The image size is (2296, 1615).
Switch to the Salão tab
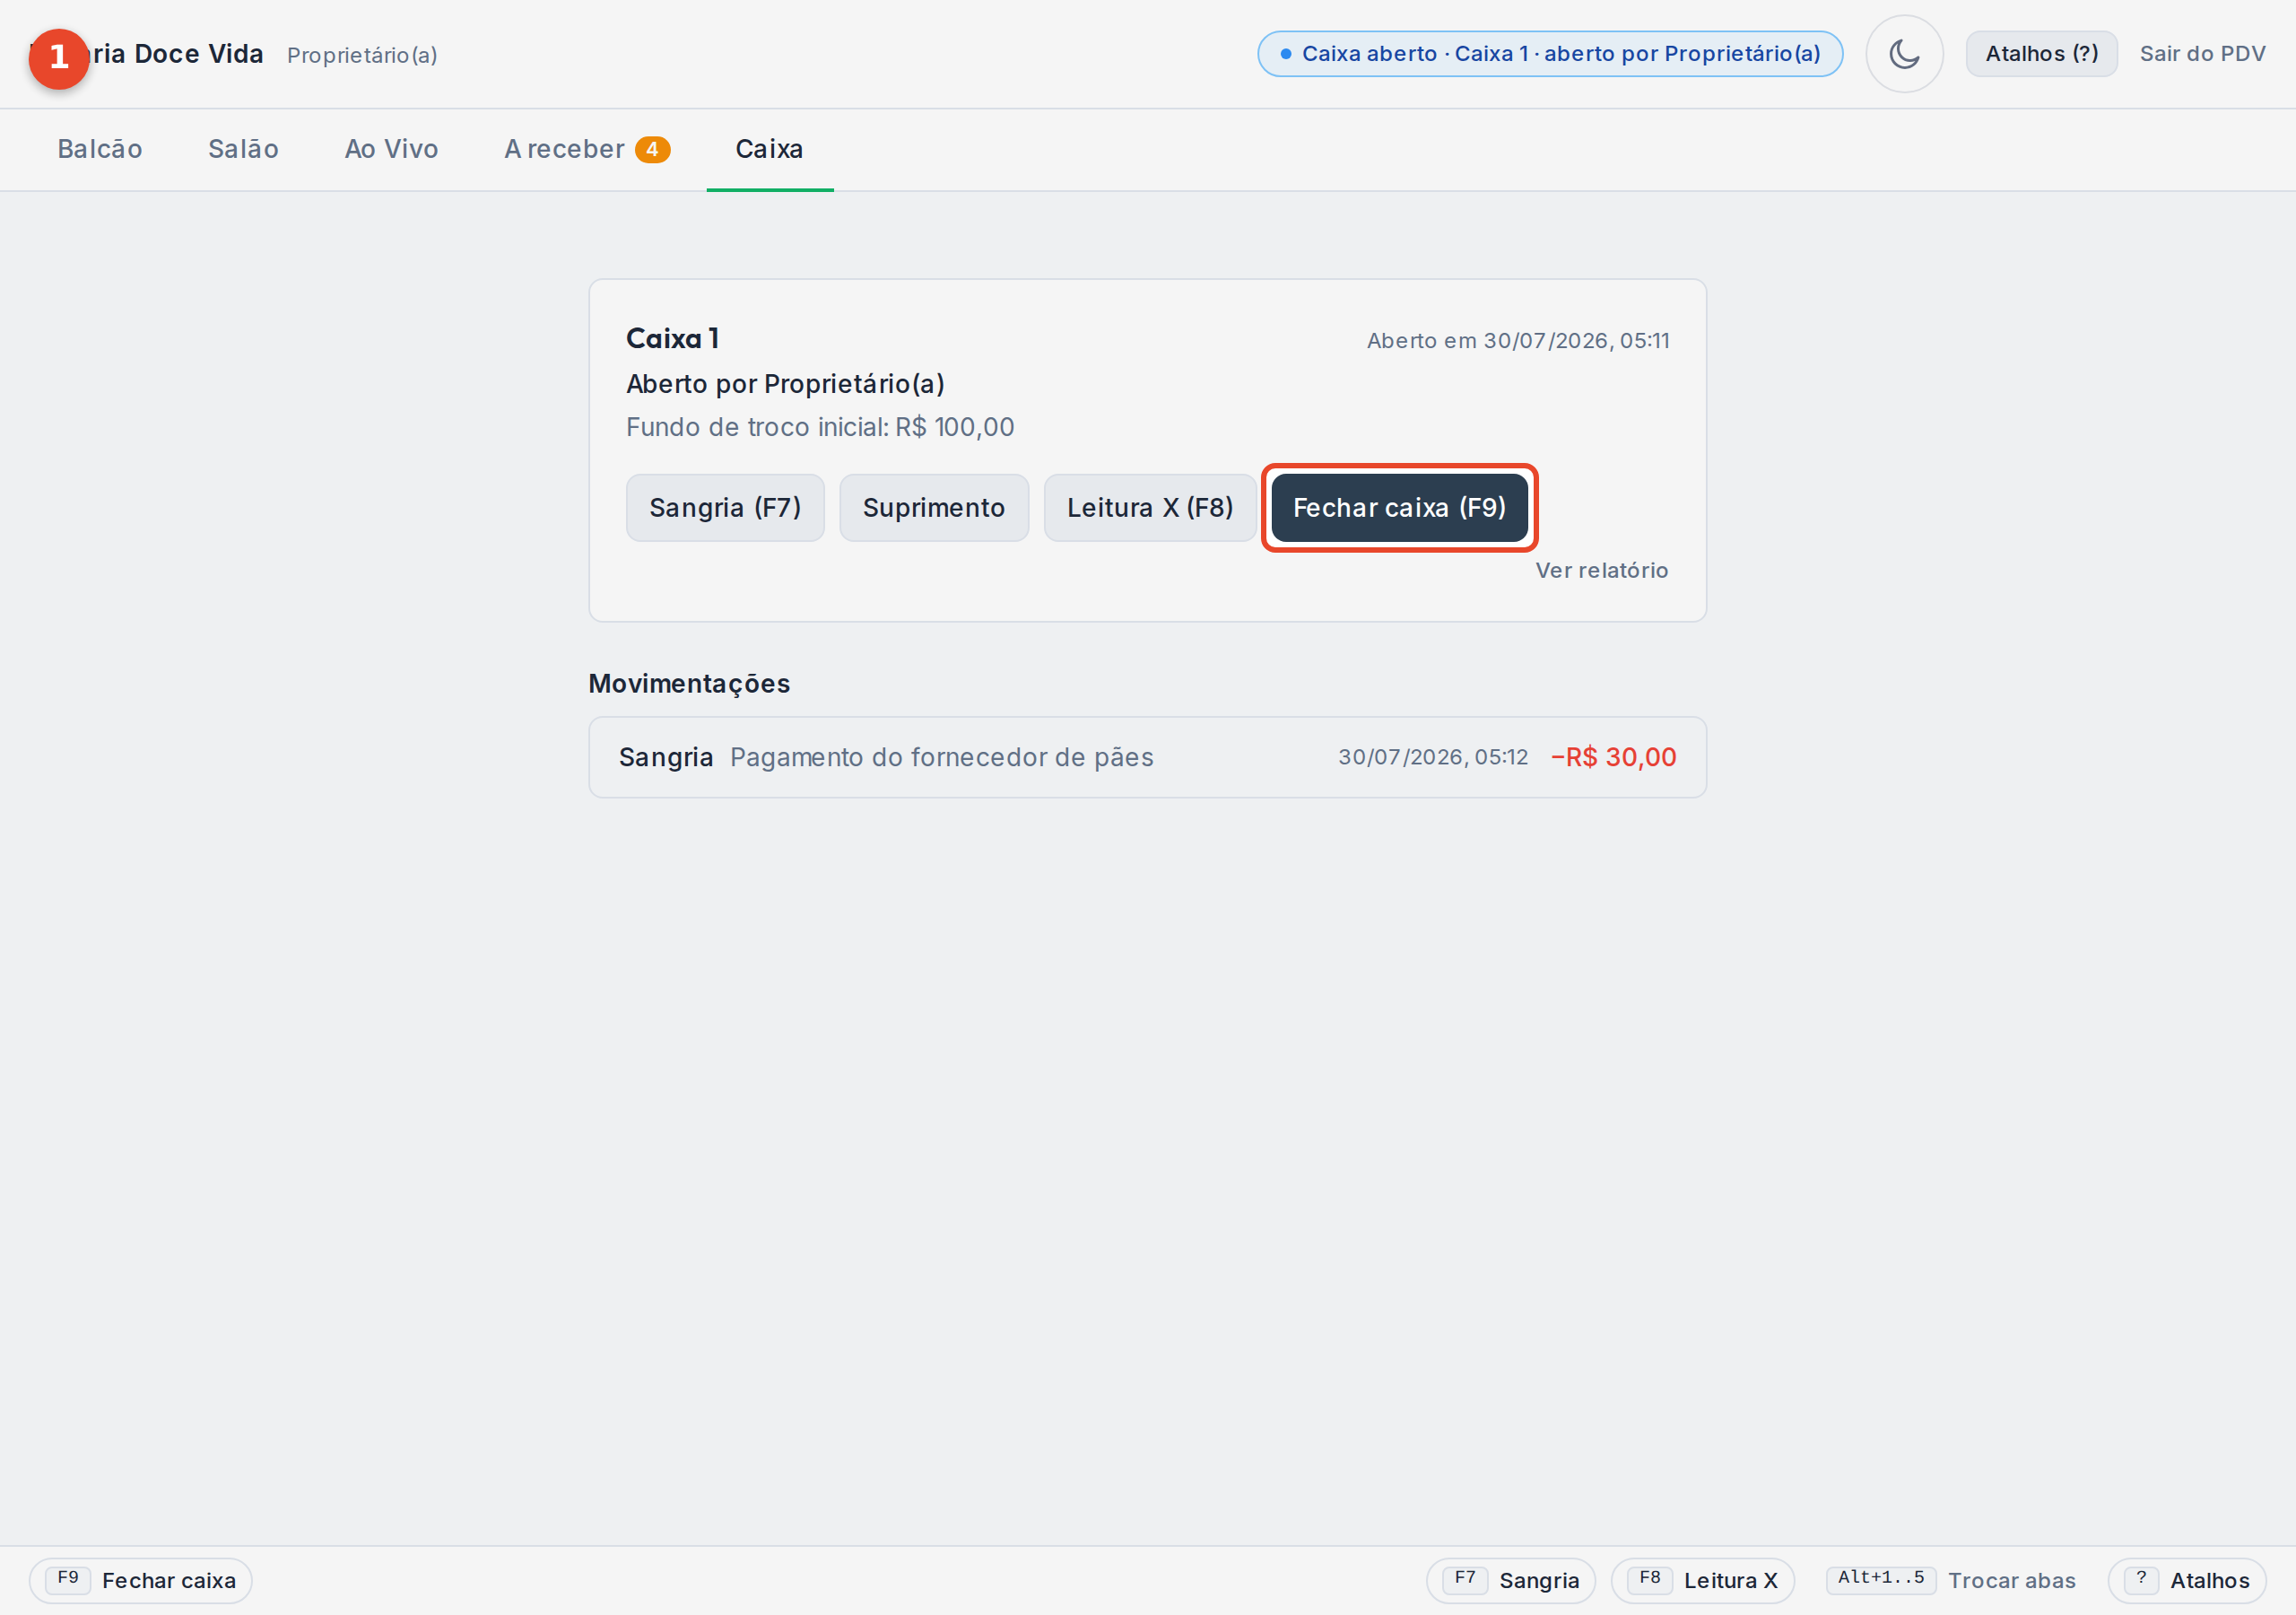(243, 149)
